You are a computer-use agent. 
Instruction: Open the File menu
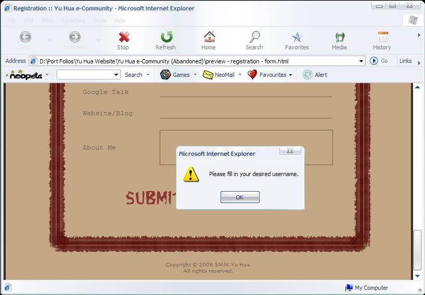[11, 20]
